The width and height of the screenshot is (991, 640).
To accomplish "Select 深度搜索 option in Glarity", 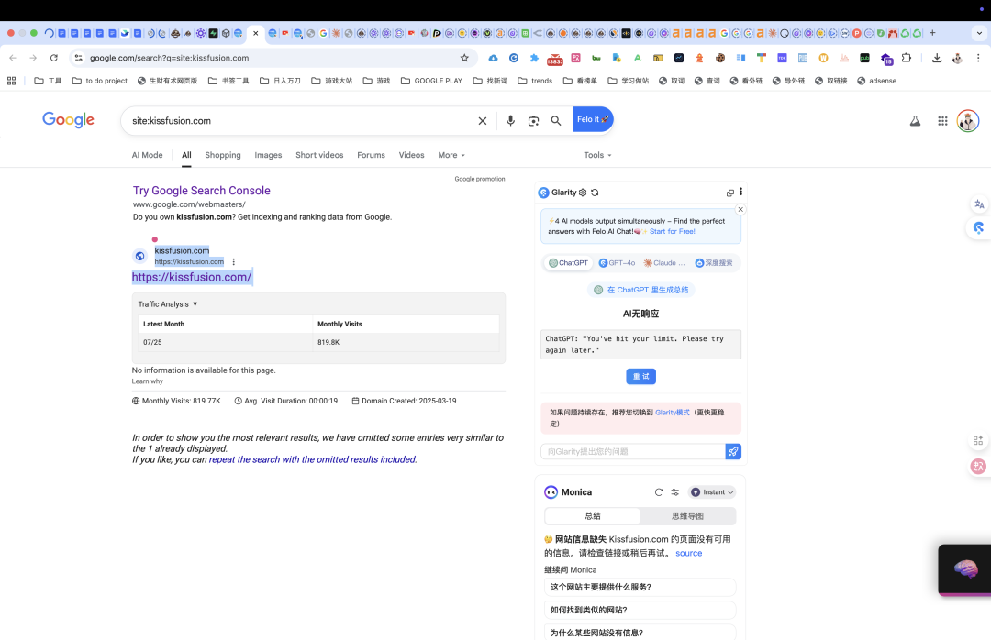I will pyautogui.click(x=714, y=263).
